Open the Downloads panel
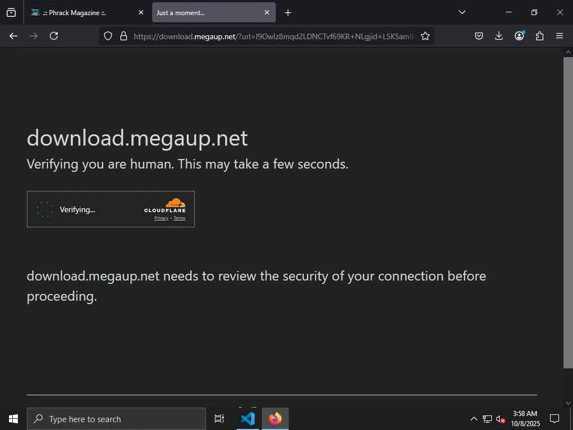573x430 pixels. point(499,36)
